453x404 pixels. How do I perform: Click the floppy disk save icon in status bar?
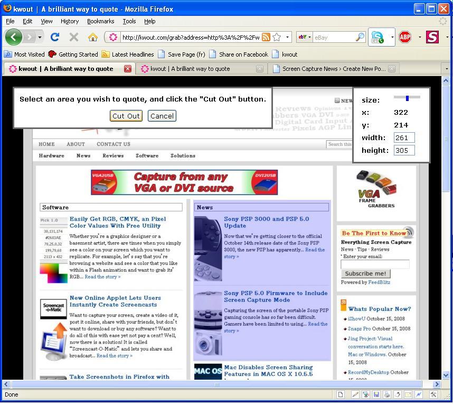pyautogui.click(x=376, y=394)
